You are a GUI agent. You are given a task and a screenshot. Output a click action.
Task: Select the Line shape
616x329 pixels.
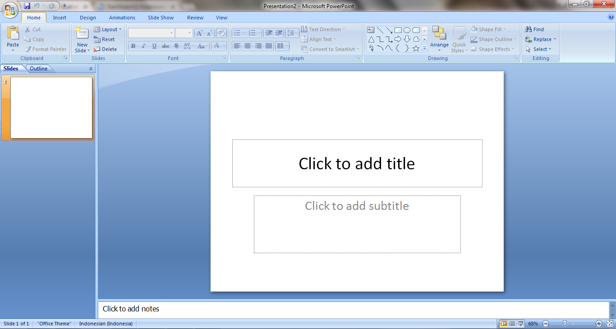[380, 30]
